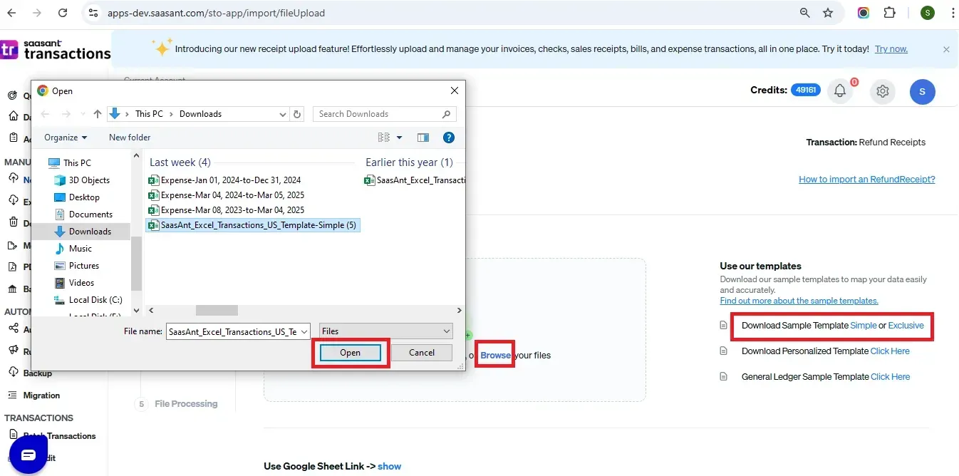
Task: Collapse the Earlier this year (1) group
Action: point(409,162)
